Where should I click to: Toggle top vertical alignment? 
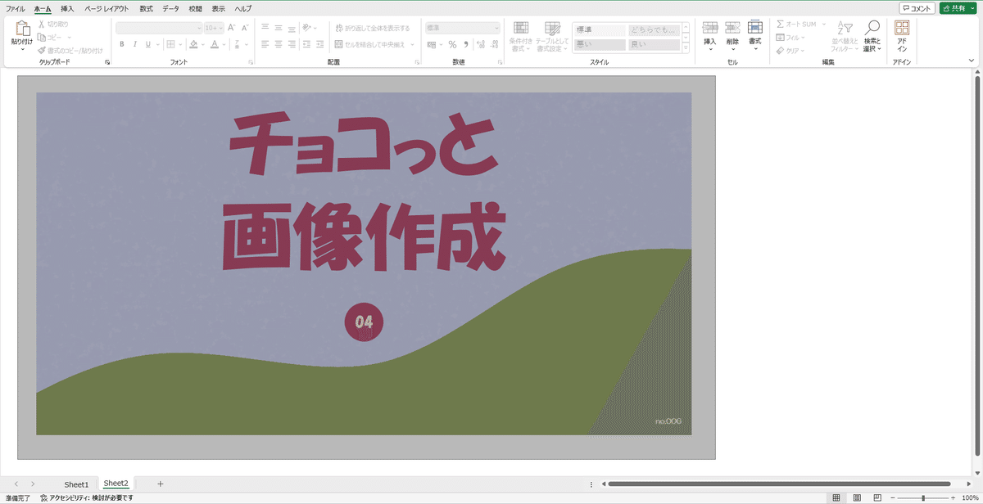(265, 28)
